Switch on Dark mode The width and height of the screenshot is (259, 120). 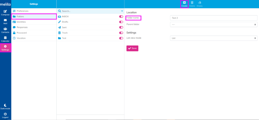pyautogui.click(x=5, y=105)
